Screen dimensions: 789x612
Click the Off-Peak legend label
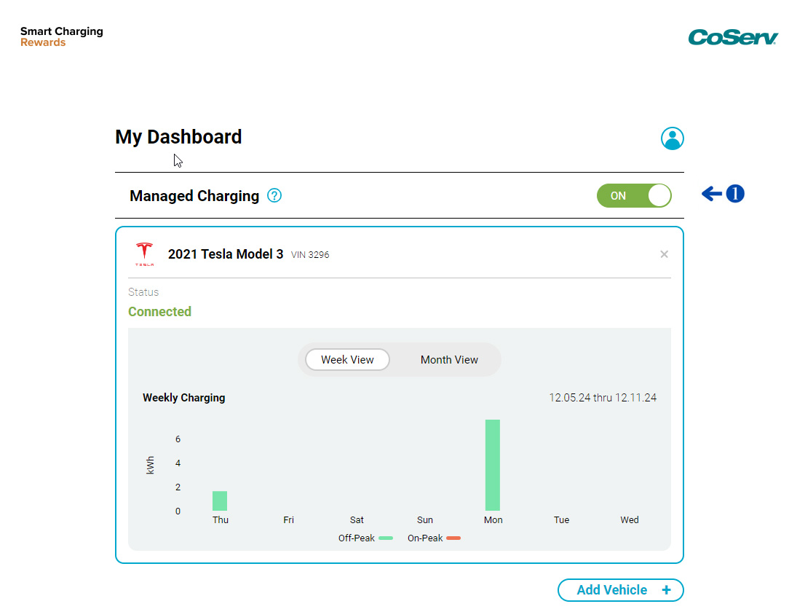tap(356, 538)
